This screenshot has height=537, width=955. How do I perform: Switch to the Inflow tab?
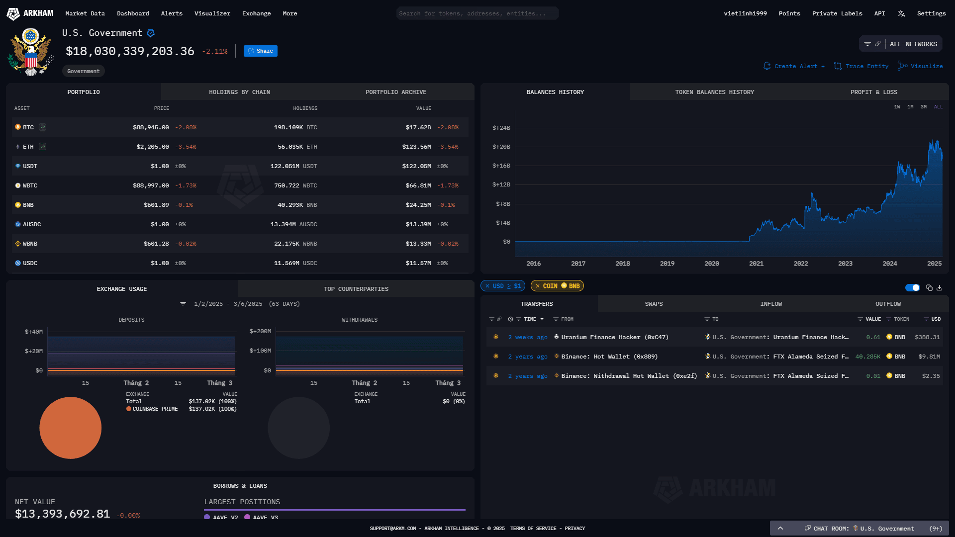tap(771, 304)
